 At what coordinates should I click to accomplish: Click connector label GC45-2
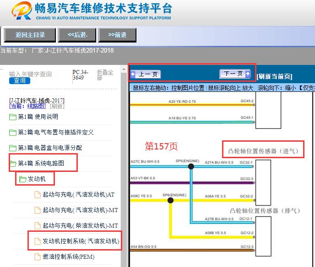pos(247,101)
